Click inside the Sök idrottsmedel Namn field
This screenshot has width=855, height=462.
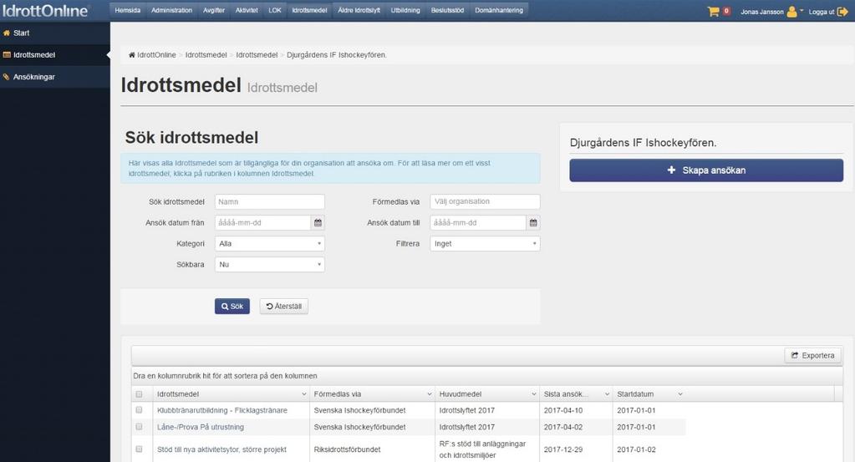270,201
